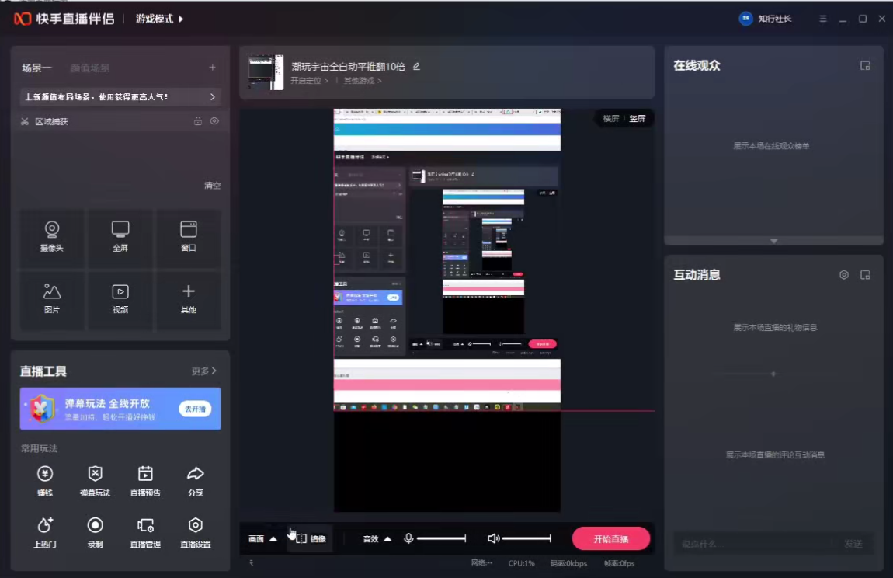Add a fullscreen (全屏) capture source
This screenshot has height=578, width=893.
pos(120,236)
